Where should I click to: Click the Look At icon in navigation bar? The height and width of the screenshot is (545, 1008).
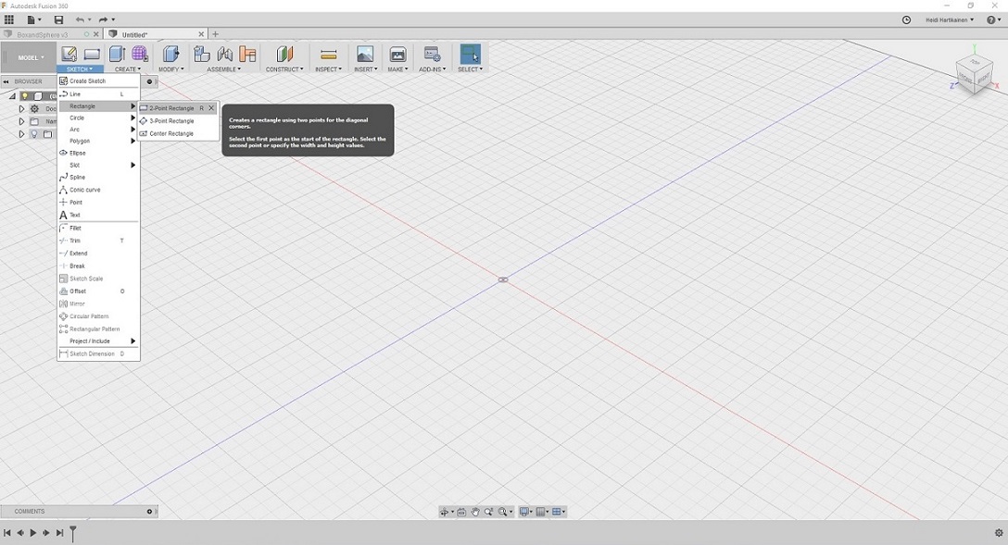[x=461, y=512]
